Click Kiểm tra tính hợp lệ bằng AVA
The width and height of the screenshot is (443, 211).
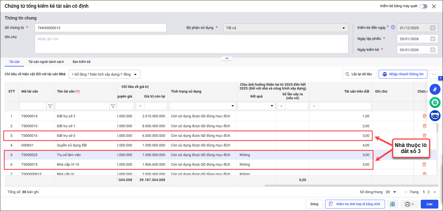click(x=355, y=204)
